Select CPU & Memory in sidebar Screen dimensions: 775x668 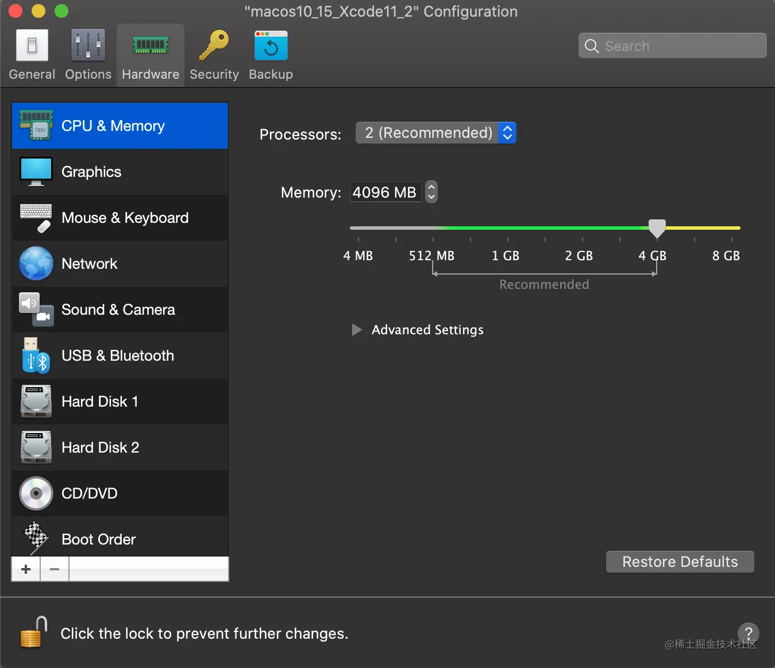pos(120,126)
